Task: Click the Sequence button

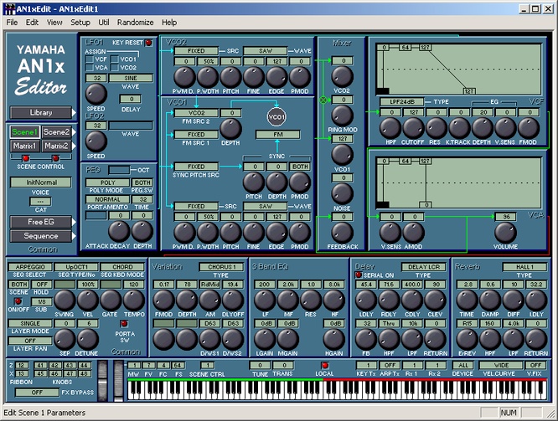Action: pyautogui.click(x=41, y=236)
